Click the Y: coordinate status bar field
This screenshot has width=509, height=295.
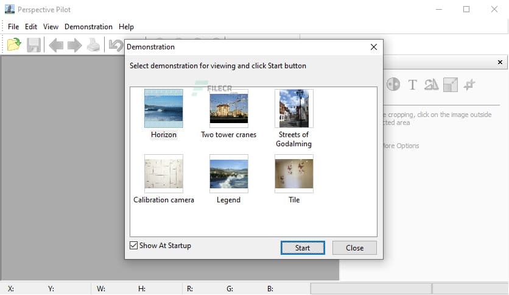pyautogui.click(x=51, y=289)
